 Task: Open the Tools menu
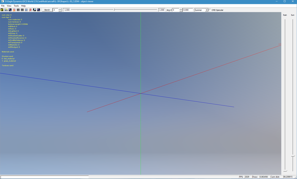coord(16,6)
